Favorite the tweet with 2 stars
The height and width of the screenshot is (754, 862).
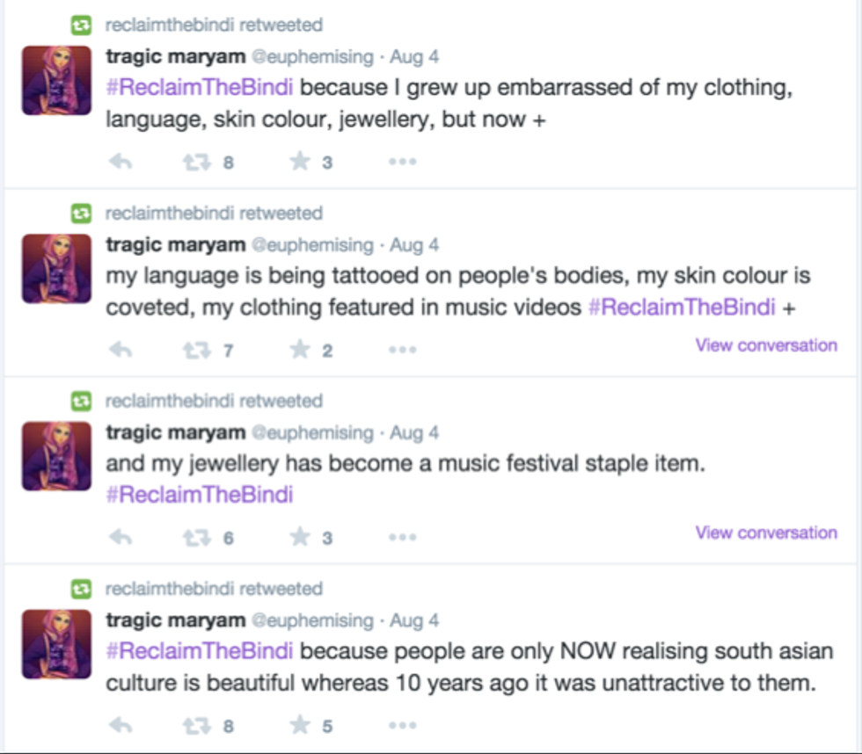coord(300,350)
